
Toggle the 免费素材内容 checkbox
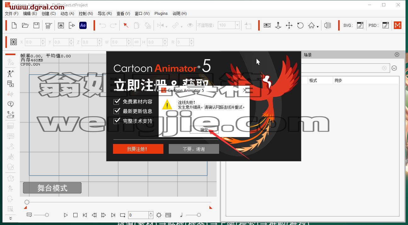117,101
